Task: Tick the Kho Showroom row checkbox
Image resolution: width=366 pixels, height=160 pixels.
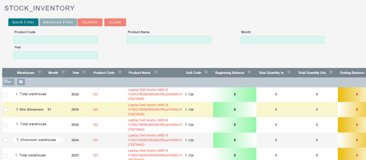Action: [x=6, y=110]
